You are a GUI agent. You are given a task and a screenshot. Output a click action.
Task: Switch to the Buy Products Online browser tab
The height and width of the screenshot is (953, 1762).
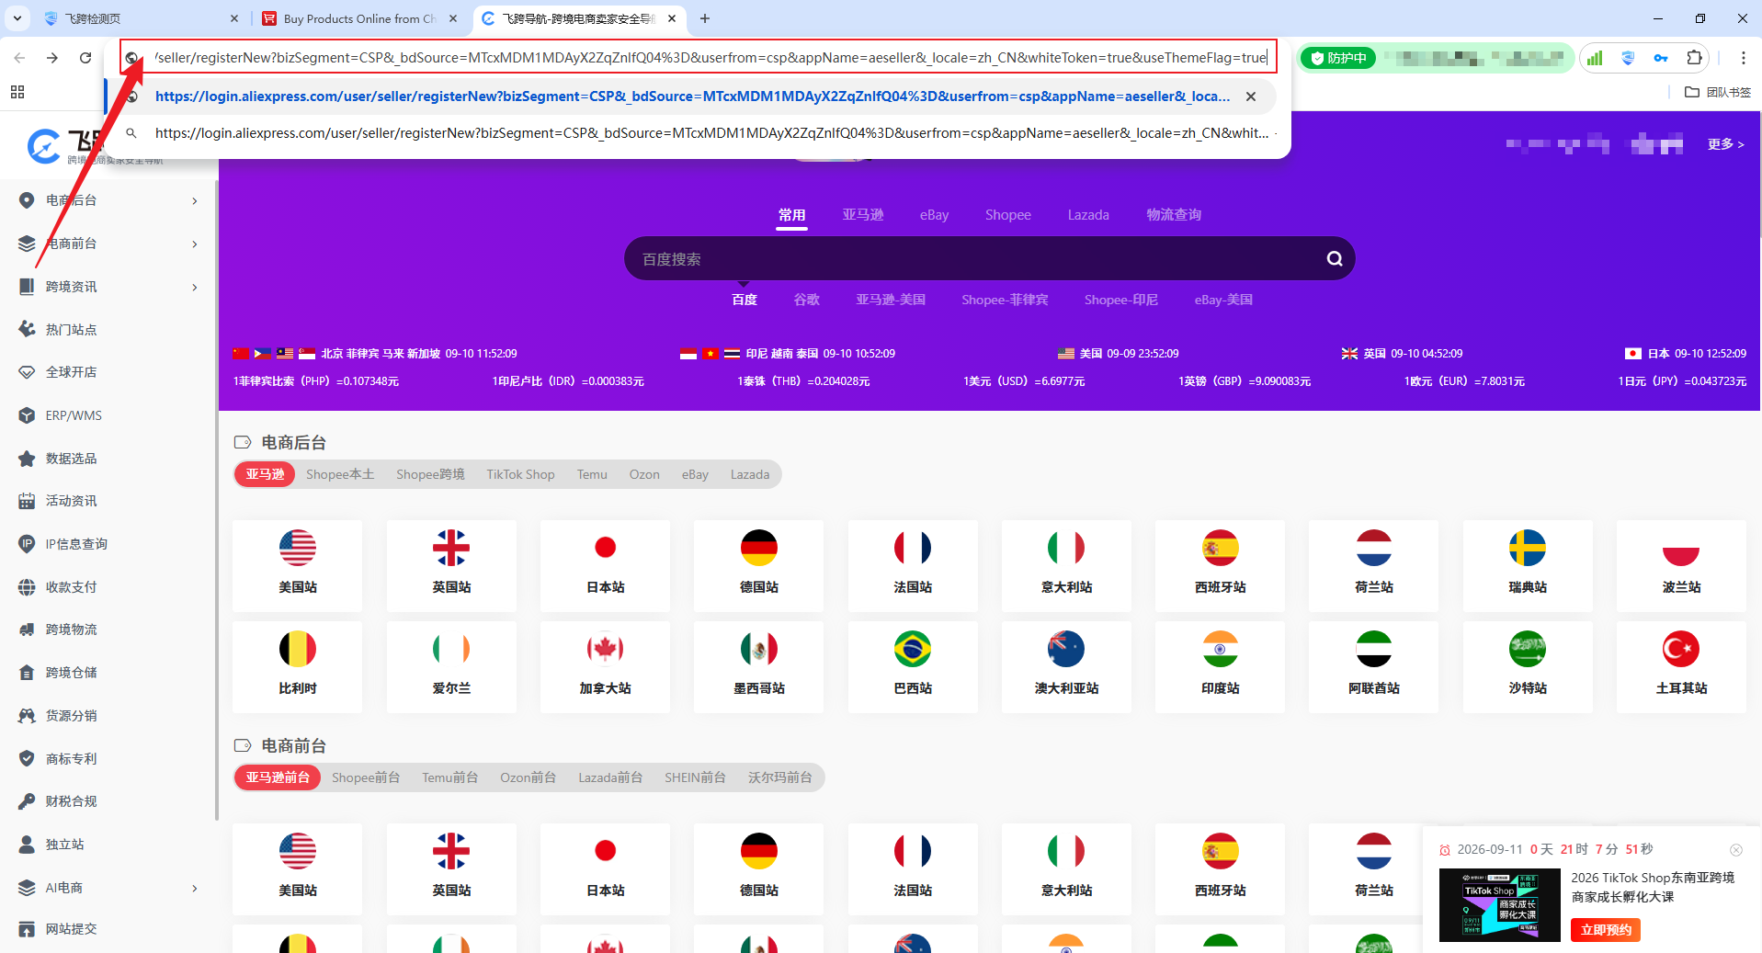(x=358, y=18)
